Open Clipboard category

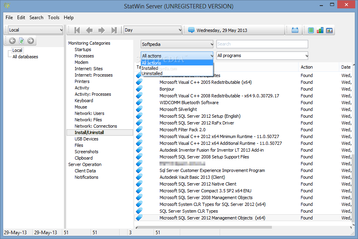click(84, 158)
